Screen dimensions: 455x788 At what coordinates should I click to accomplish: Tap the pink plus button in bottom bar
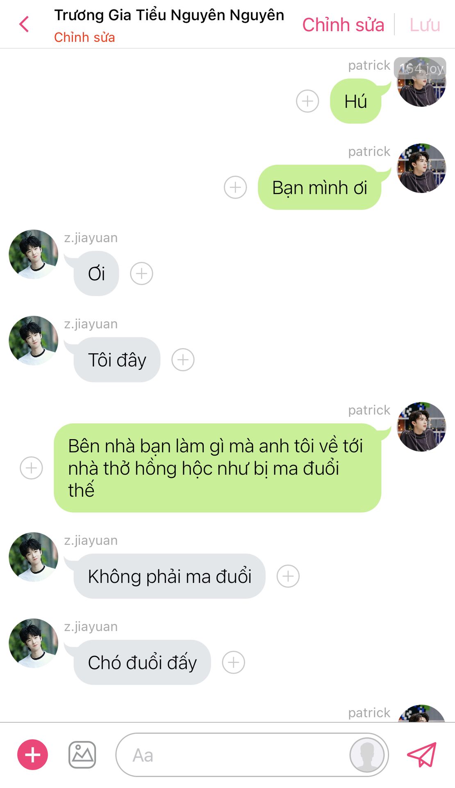point(32,755)
